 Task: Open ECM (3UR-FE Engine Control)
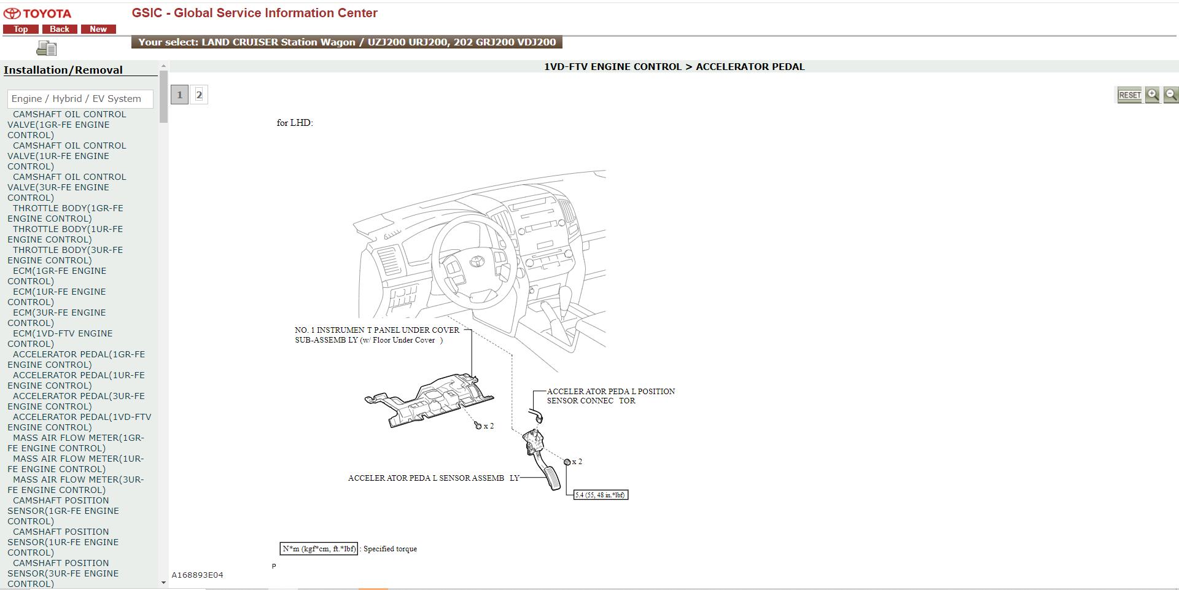pyautogui.click(x=56, y=317)
